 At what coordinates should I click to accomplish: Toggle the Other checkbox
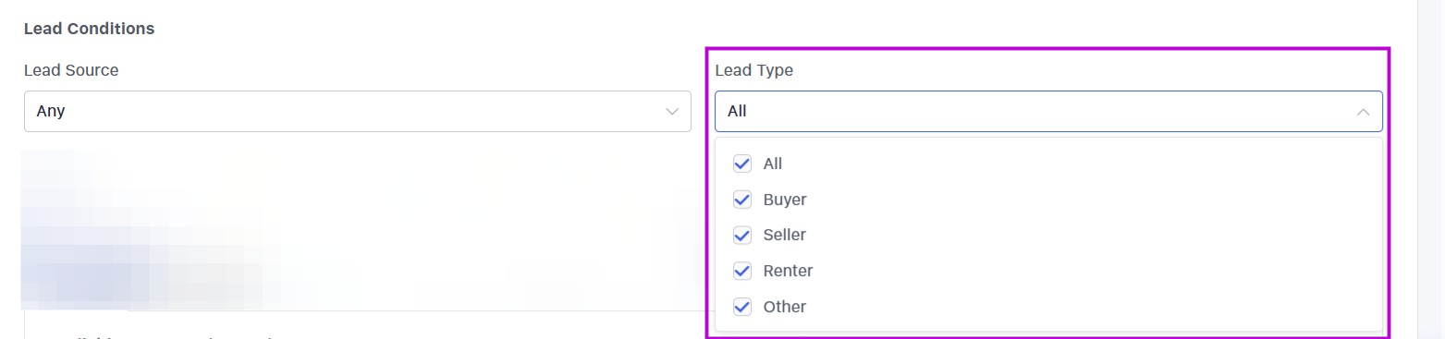pos(741,308)
